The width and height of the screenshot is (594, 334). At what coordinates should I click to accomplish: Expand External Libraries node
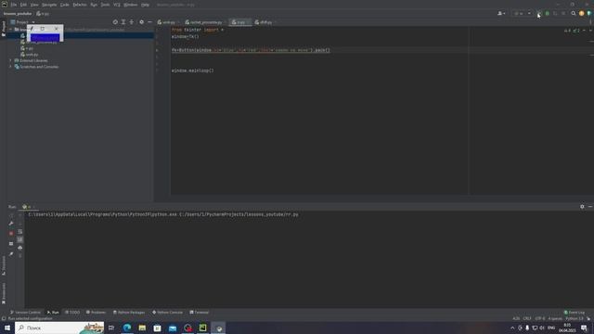pyautogui.click(x=10, y=60)
